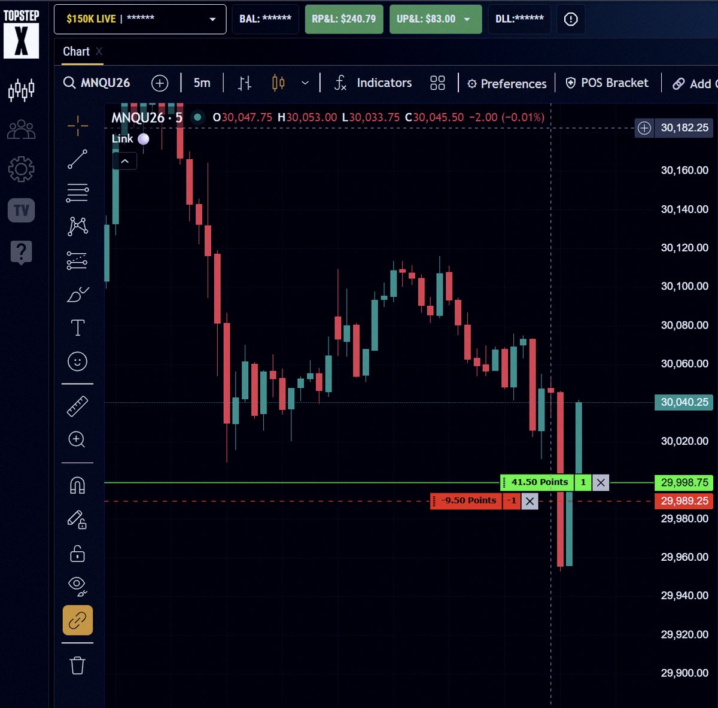Open the TV TradingView sidebar icon
The height and width of the screenshot is (708, 718).
point(21,211)
